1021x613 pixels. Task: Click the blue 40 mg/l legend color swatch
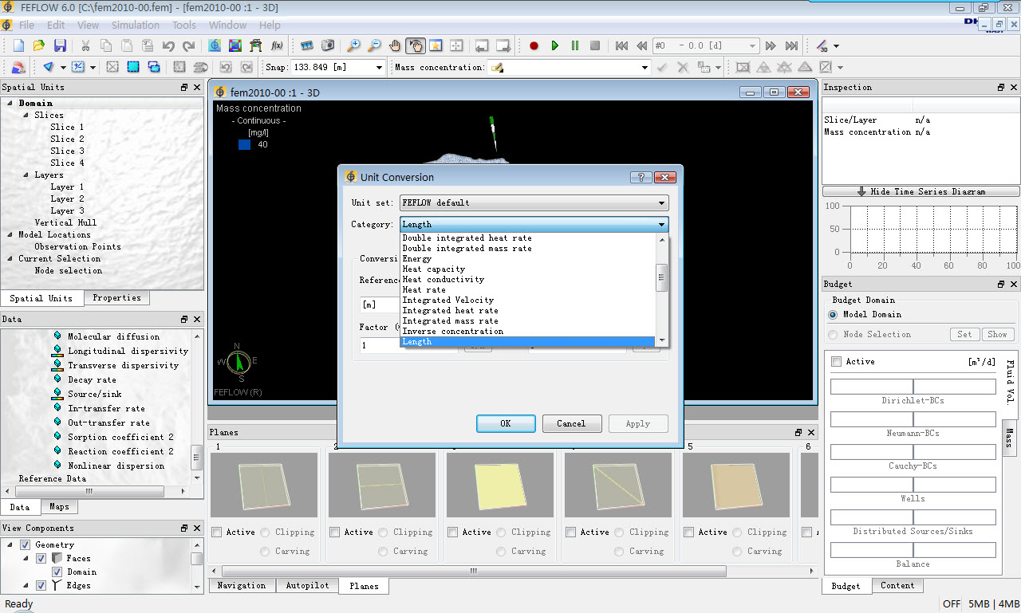(x=244, y=145)
